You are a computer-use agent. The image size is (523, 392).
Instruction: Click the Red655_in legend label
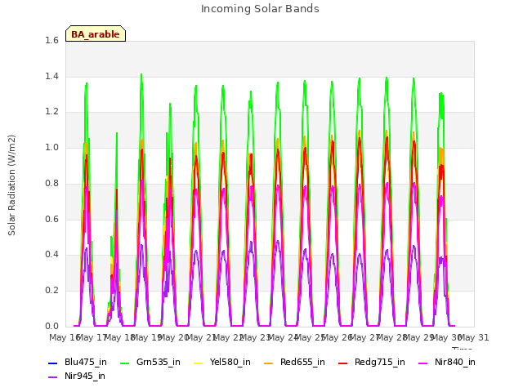302,362
